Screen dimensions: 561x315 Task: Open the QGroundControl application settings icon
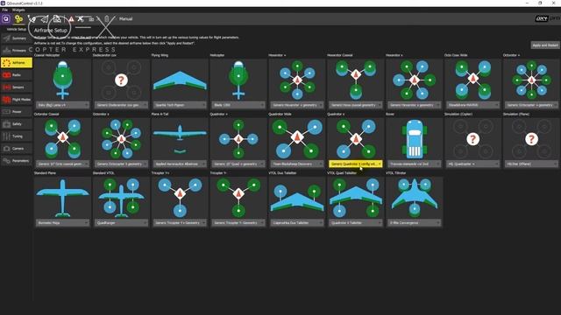(6, 19)
